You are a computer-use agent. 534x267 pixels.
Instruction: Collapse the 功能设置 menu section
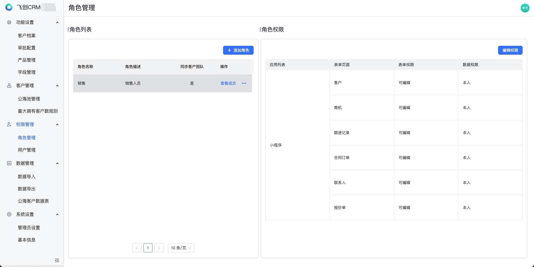click(57, 22)
